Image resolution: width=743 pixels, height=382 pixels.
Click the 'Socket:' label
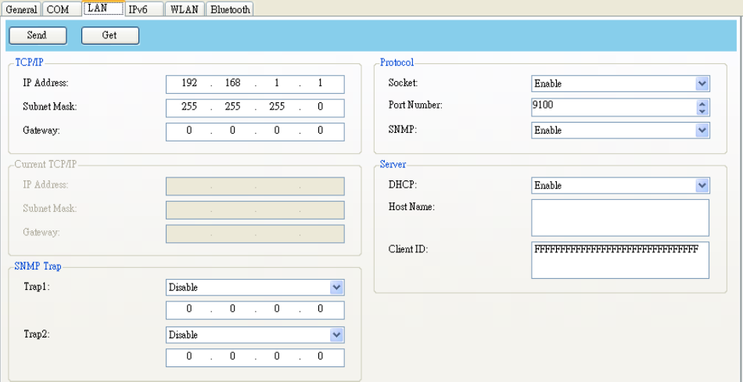click(x=403, y=83)
